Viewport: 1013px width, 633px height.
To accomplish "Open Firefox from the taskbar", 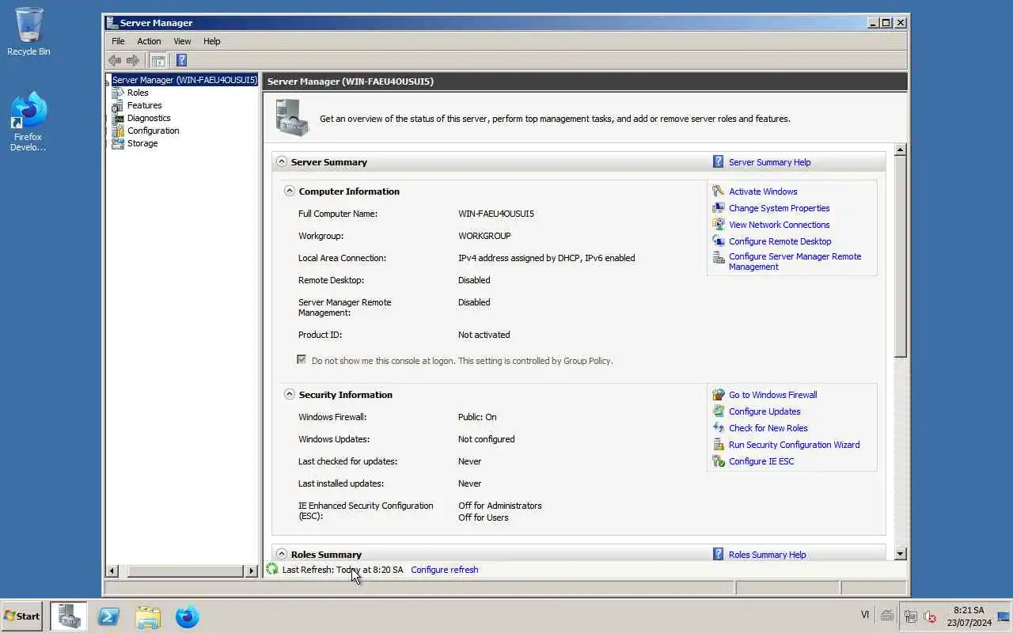I will [x=188, y=616].
